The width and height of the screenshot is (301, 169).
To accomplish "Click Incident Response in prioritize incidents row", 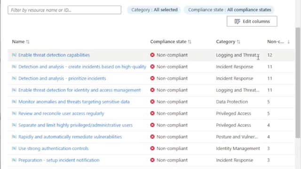I will pyautogui.click(x=235, y=78).
